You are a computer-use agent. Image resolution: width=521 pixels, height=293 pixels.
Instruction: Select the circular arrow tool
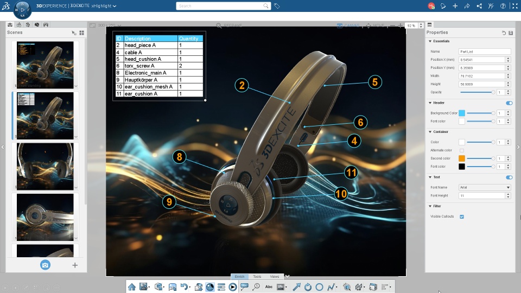click(308, 287)
